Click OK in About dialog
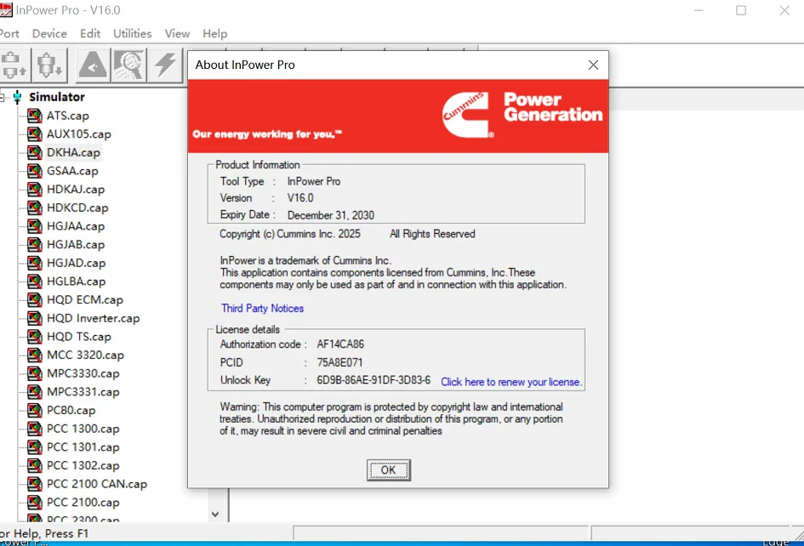 coord(388,470)
